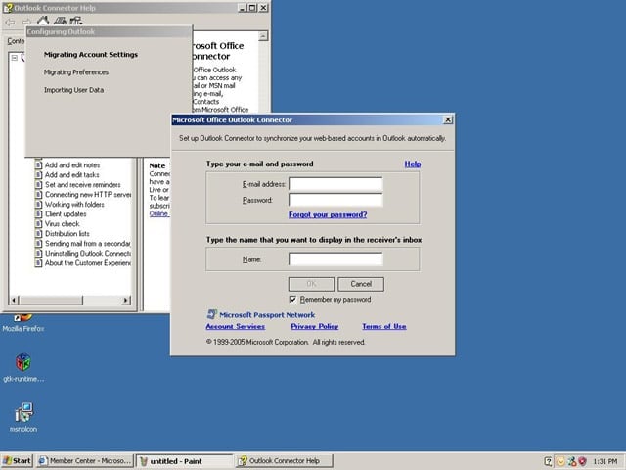Screen dimensions: 626x470
Task: Click the network connection tray icon
Action: [x=571, y=461]
